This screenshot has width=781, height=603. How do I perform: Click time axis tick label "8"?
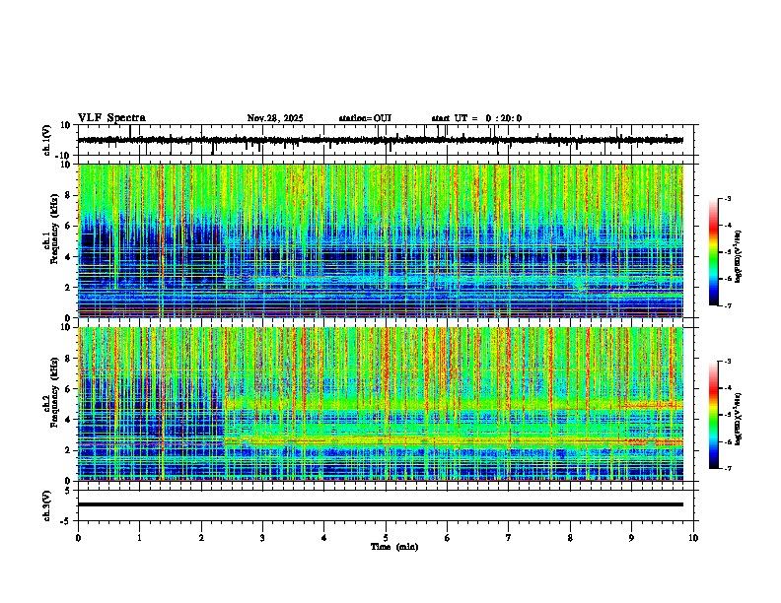point(570,538)
